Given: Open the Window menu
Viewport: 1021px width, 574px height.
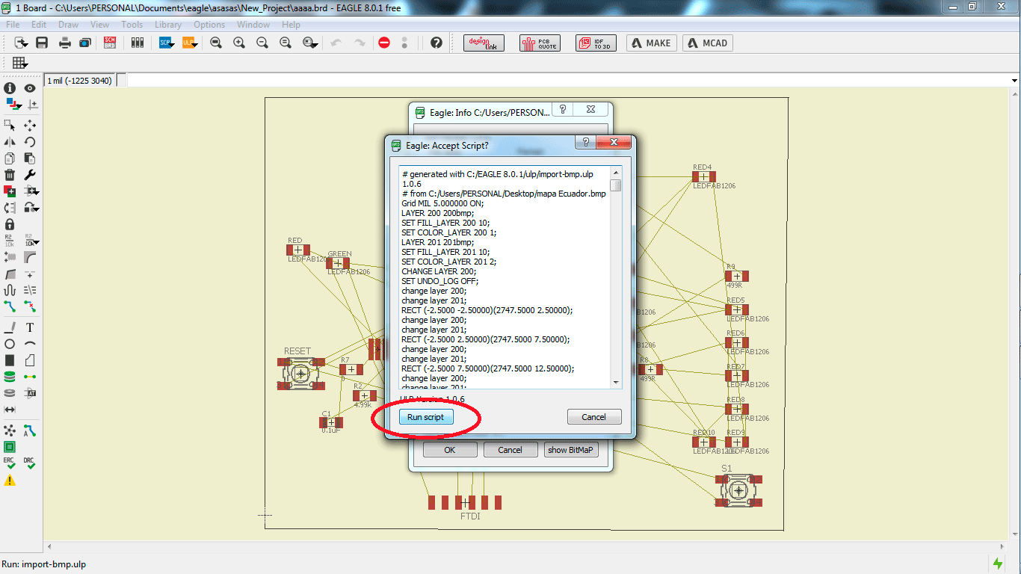Looking at the screenshot, I should (253, 25).
